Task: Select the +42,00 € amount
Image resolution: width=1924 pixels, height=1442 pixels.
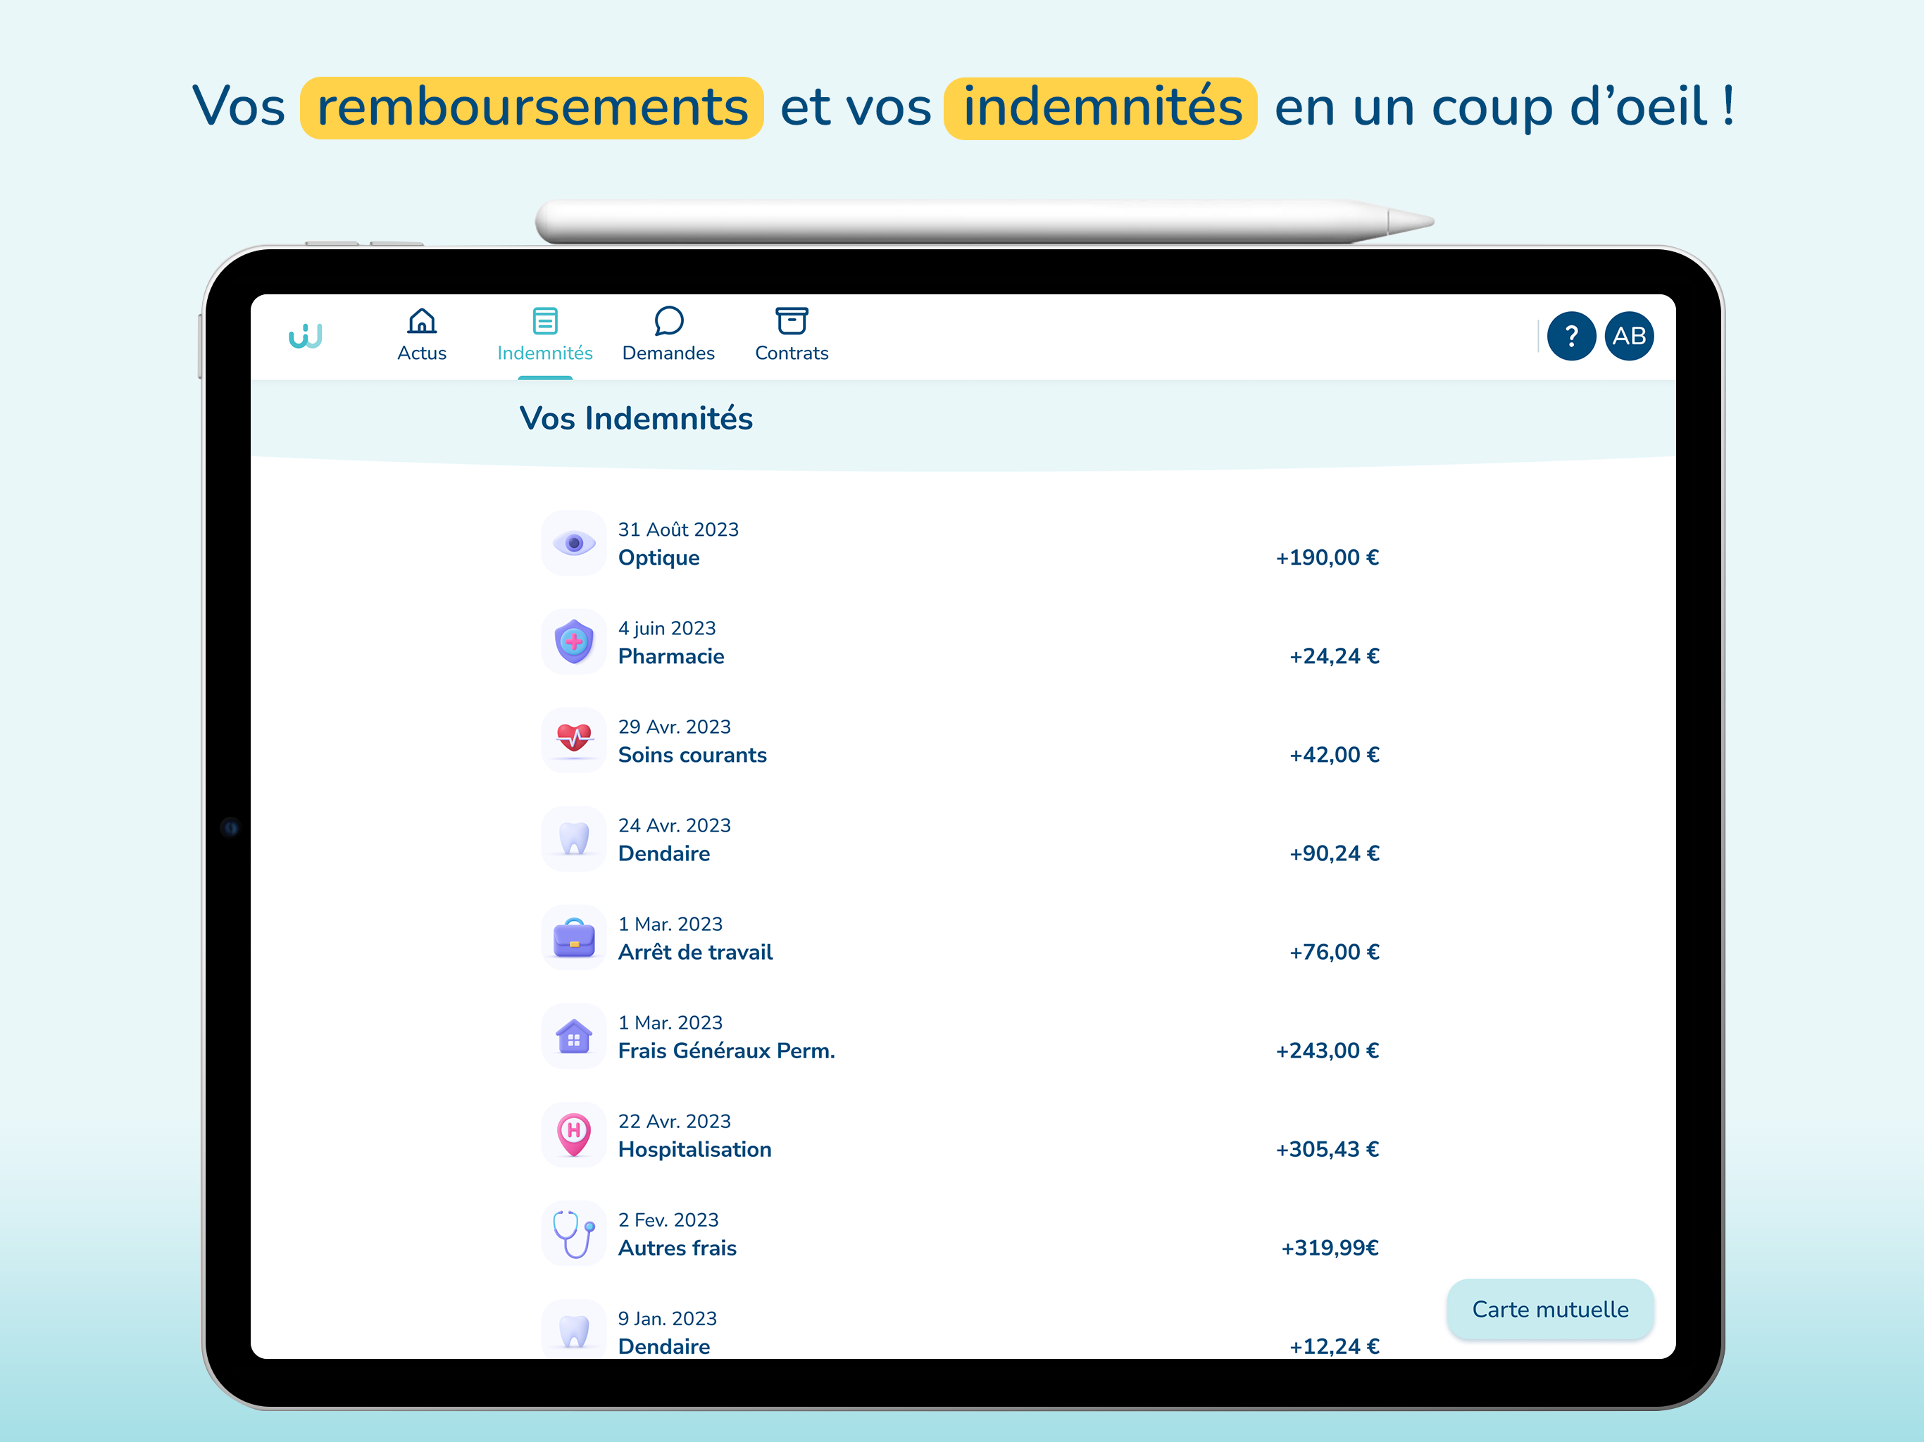Action: pos(1335,754)
